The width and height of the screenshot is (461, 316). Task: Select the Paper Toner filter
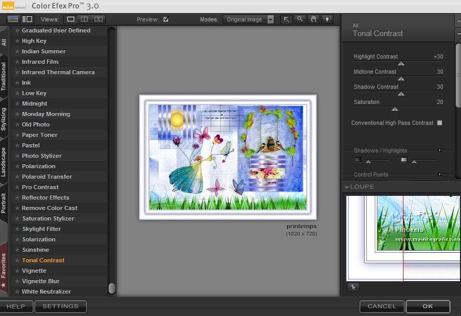[60, 135]
